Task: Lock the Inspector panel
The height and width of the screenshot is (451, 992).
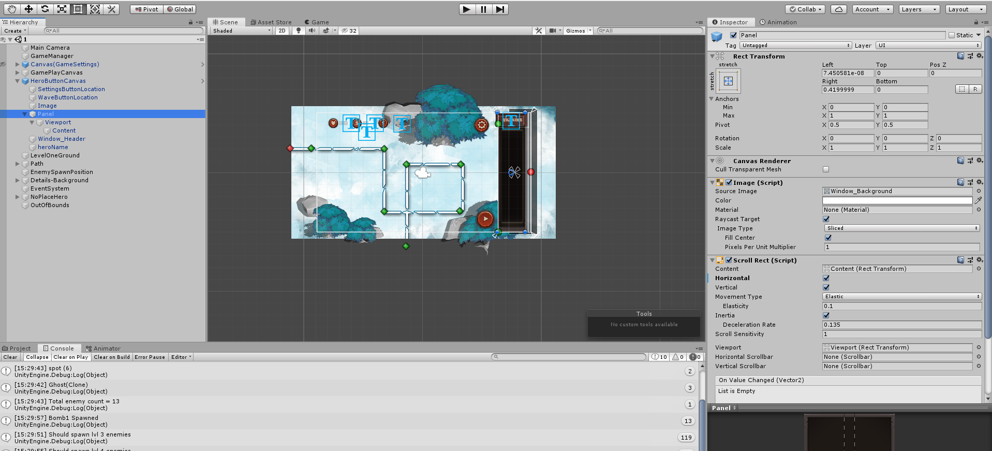Action: 976,22
